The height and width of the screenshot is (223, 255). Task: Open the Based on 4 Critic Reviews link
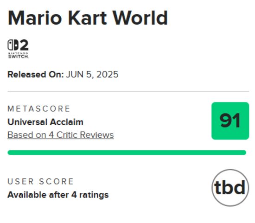tap(60, 135)
